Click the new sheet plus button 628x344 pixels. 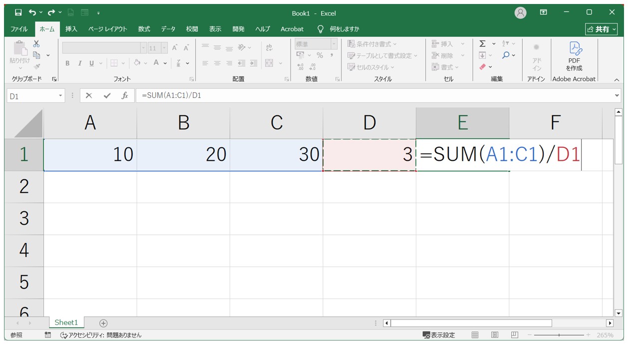(103, 323)
